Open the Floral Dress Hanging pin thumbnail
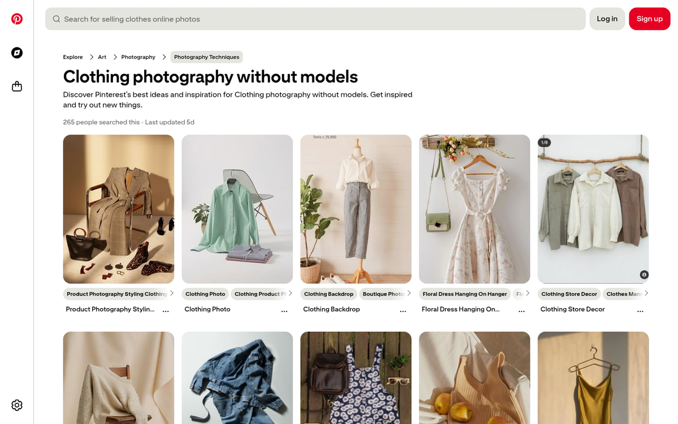The height and width of the screenshot is (424, 678). pos(474,209)
